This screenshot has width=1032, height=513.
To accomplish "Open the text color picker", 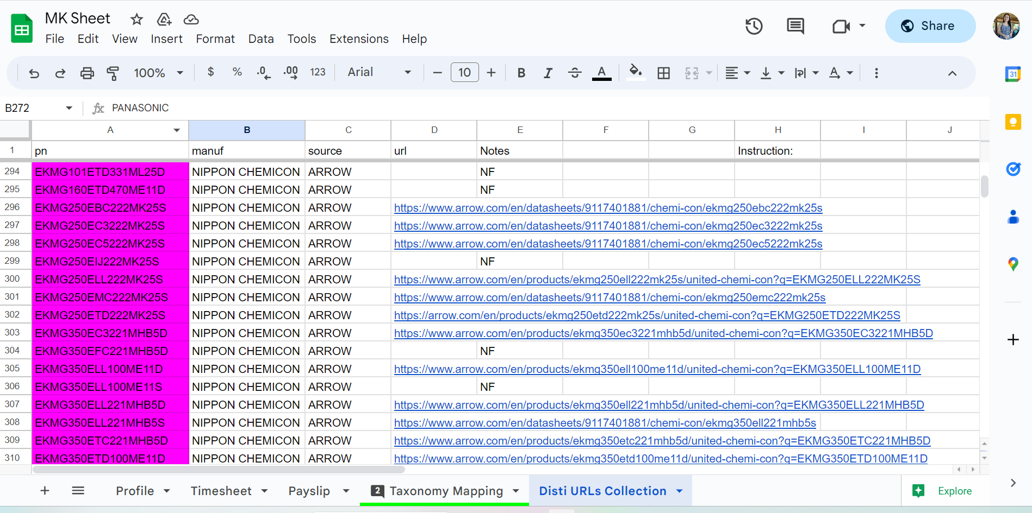I will click(601, 73).
